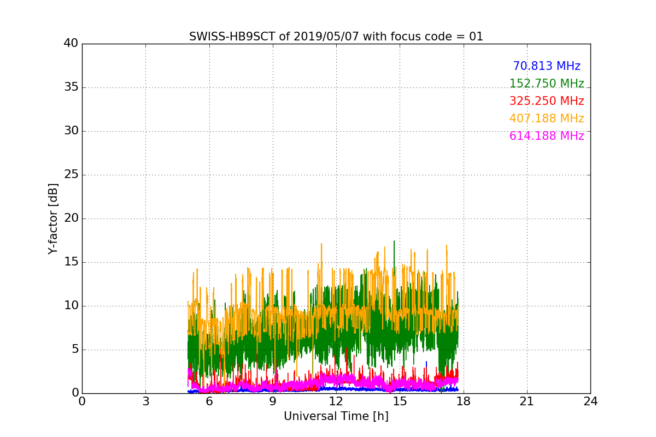Click x-axis tick label 6
This screenshot has height=437, width=656.
tap(209, 401)
